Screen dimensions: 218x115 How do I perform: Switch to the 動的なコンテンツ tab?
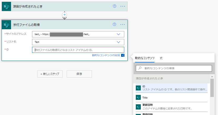click(x=145, y=58)
